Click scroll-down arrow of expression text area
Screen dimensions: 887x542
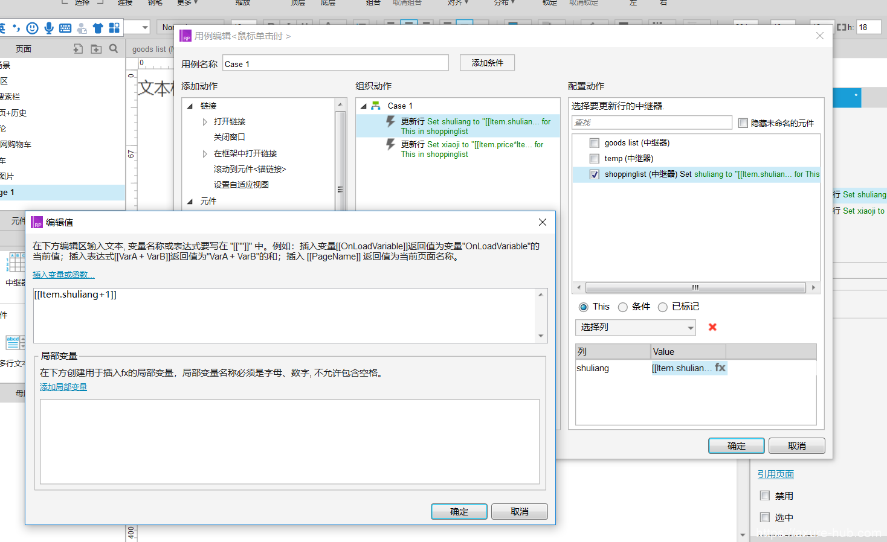coord(541,336)
